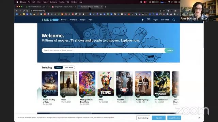Select the Today trending toggle

[59, 67]
